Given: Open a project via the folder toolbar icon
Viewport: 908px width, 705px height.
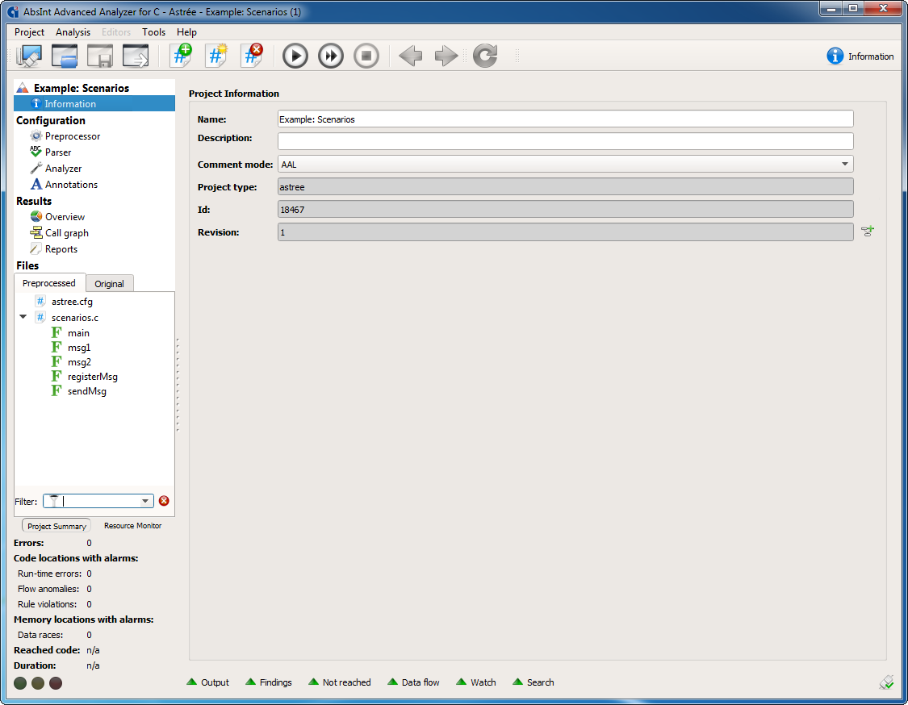Looking at the screenshot, I should pyautogui.click(x=65, y=56).
